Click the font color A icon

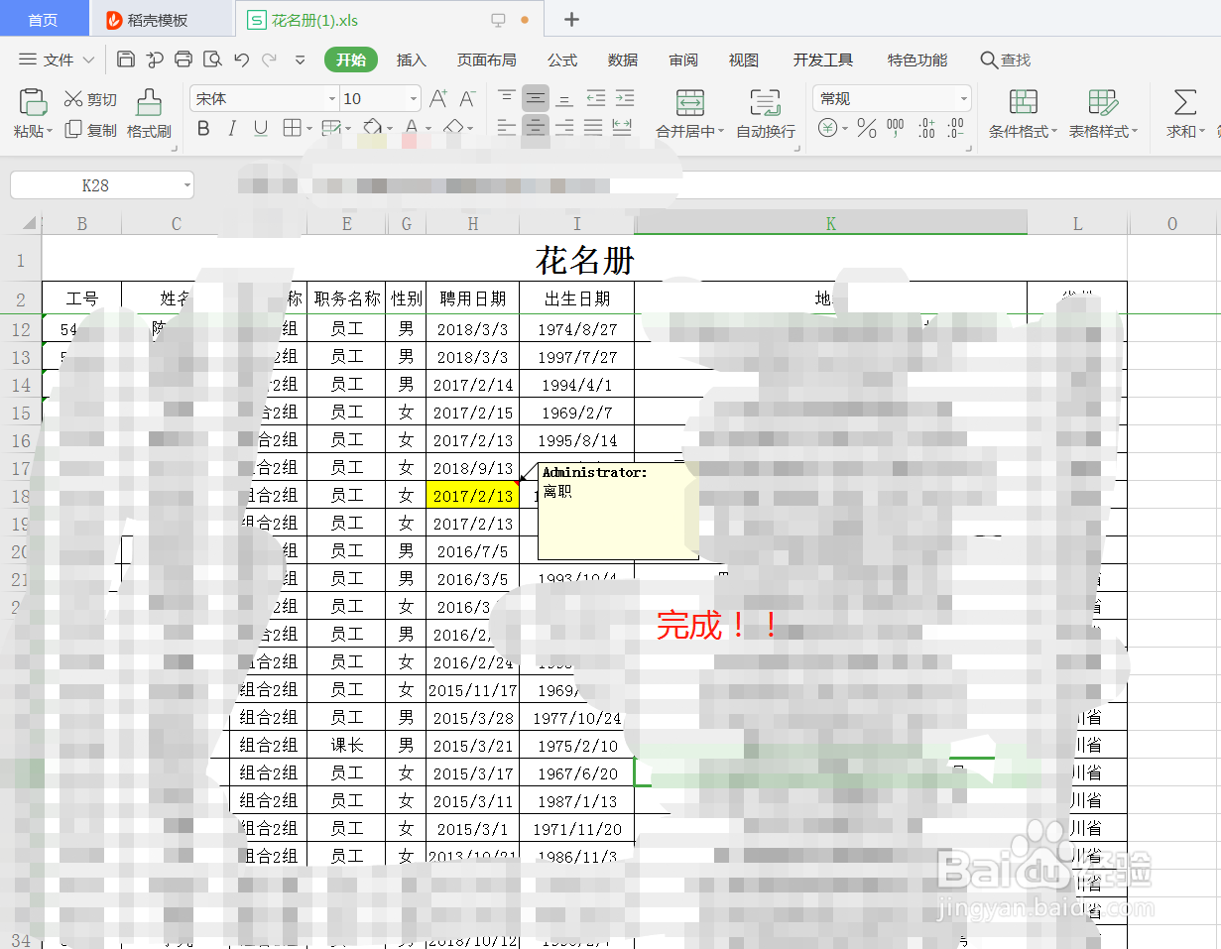(x=410, y=128)
